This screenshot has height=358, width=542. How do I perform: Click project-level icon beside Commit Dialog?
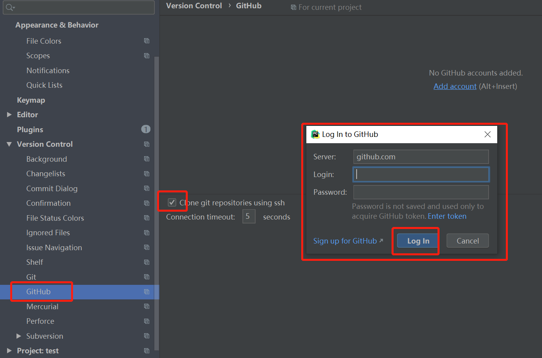point(147,188)
